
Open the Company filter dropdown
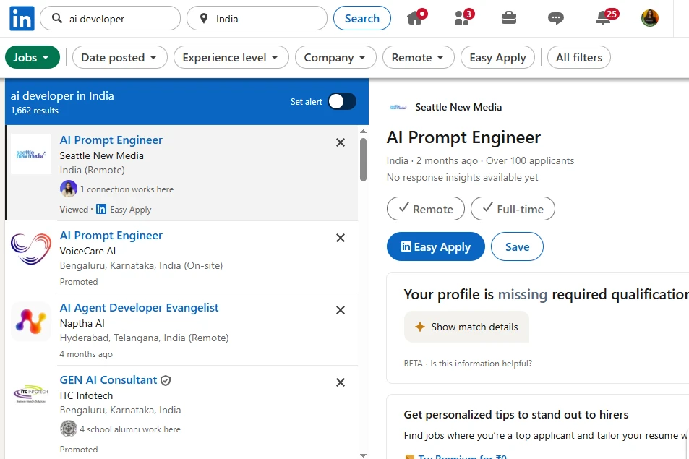coord(335,57)
